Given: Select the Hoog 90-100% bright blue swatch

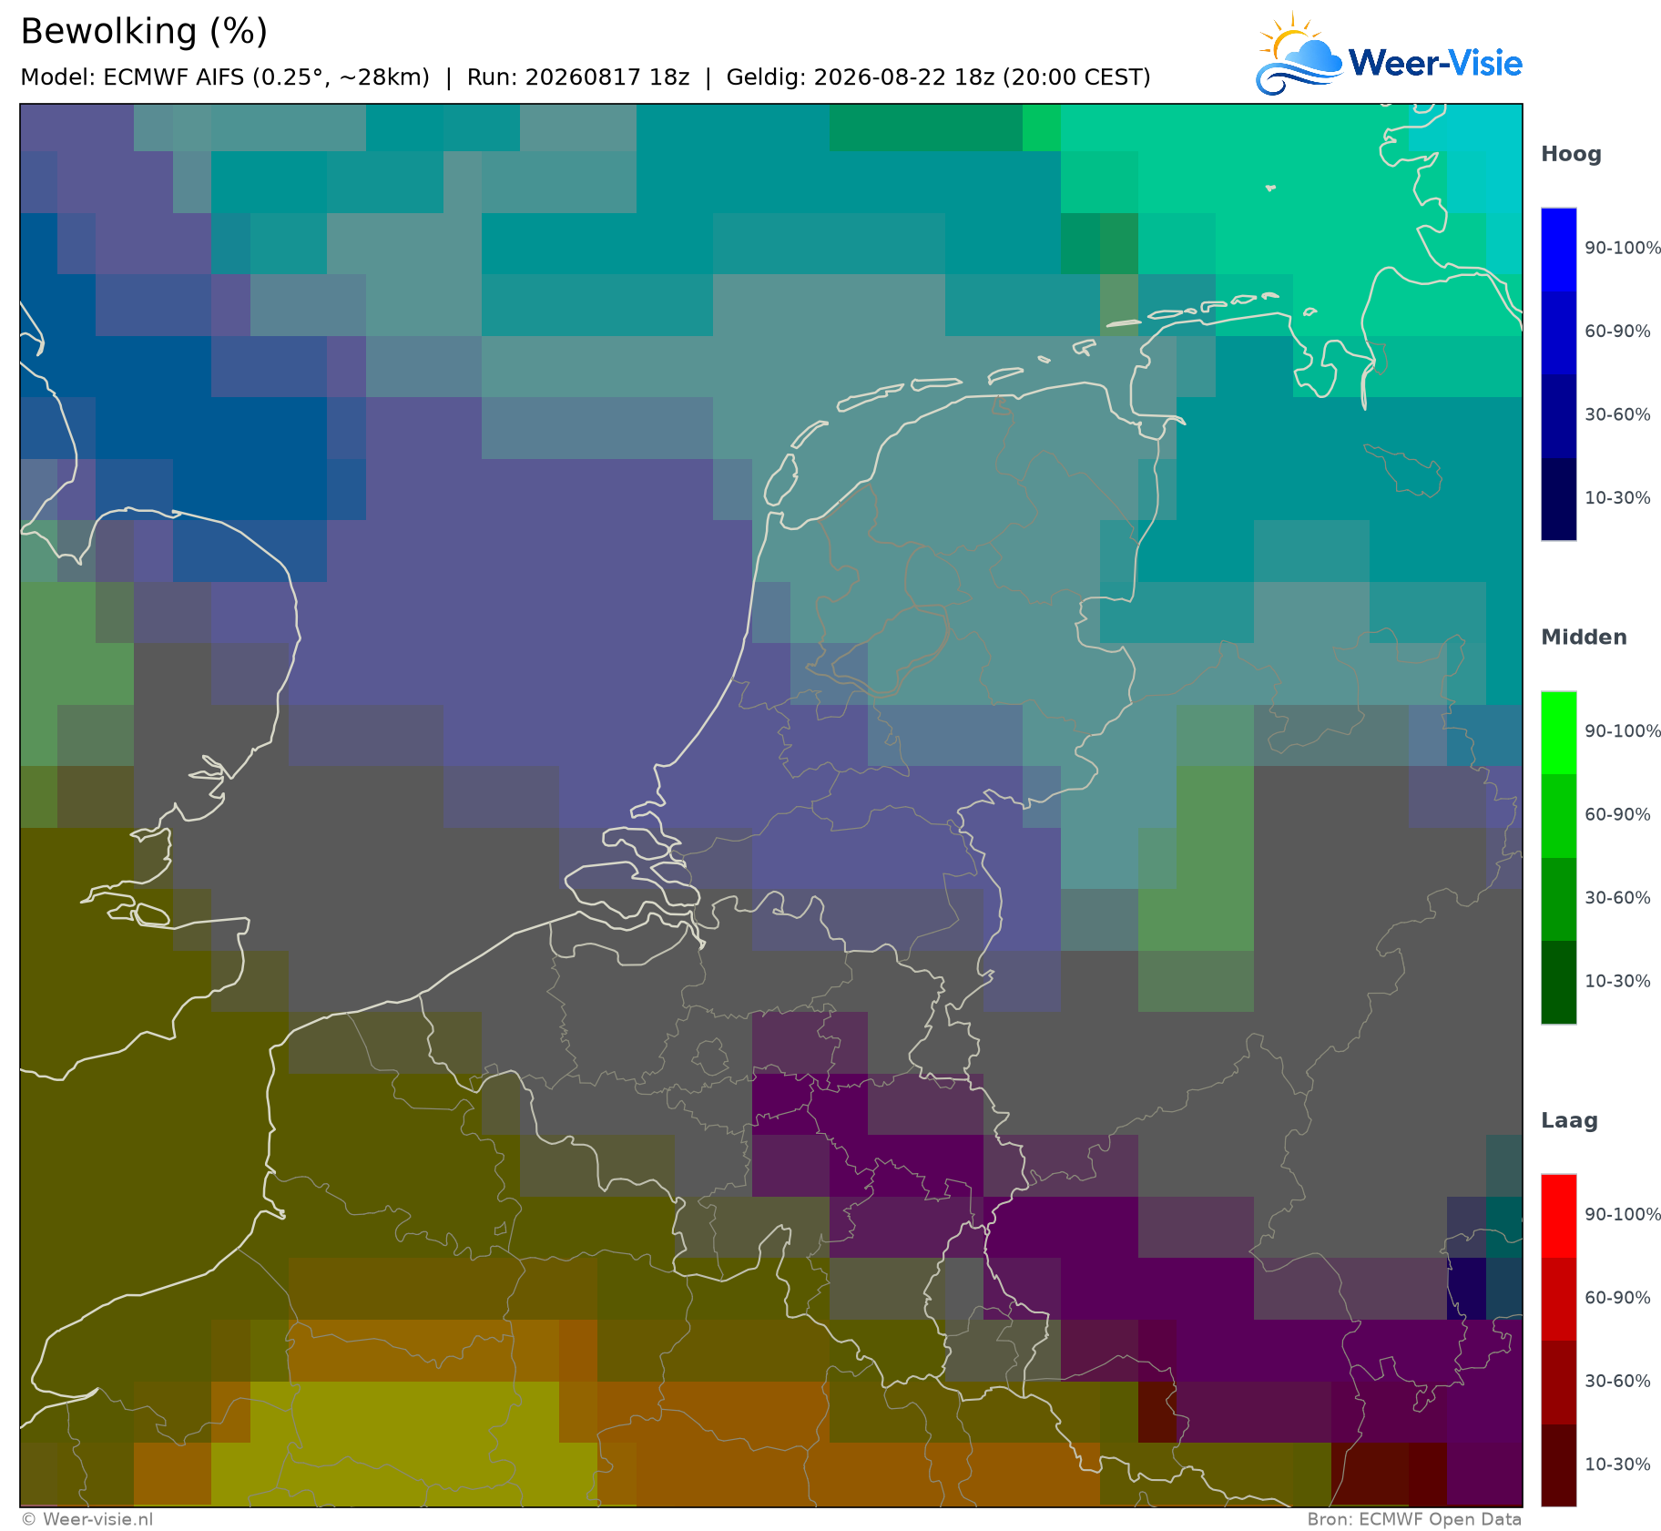Looking at the screenshot, I should coord(1558,249).
